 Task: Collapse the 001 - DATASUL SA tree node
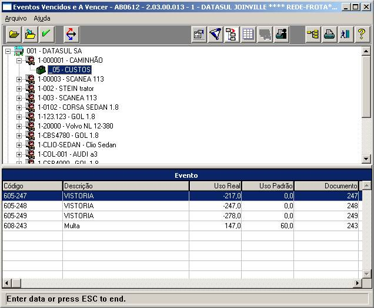(8, 51)
